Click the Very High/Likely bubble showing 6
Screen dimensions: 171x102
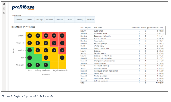pos(54,43)
